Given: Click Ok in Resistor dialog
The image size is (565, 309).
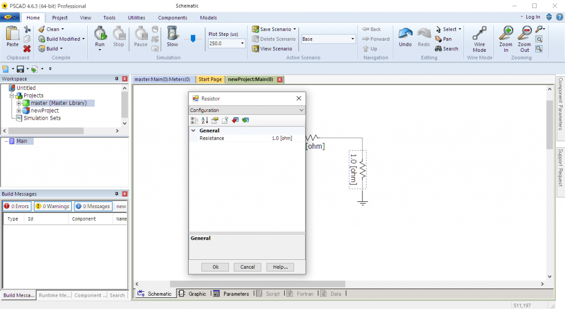Looking at the screenshot, I should click(215, 267).
